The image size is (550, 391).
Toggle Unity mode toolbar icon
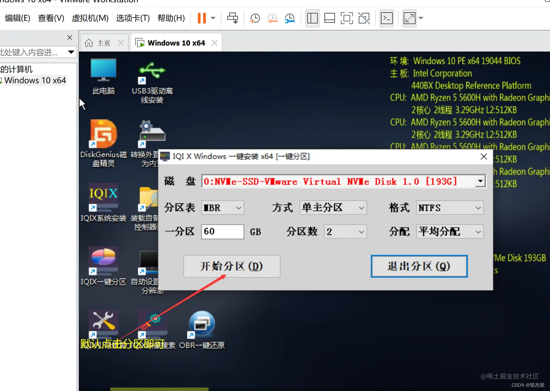(x=364, y=18)
